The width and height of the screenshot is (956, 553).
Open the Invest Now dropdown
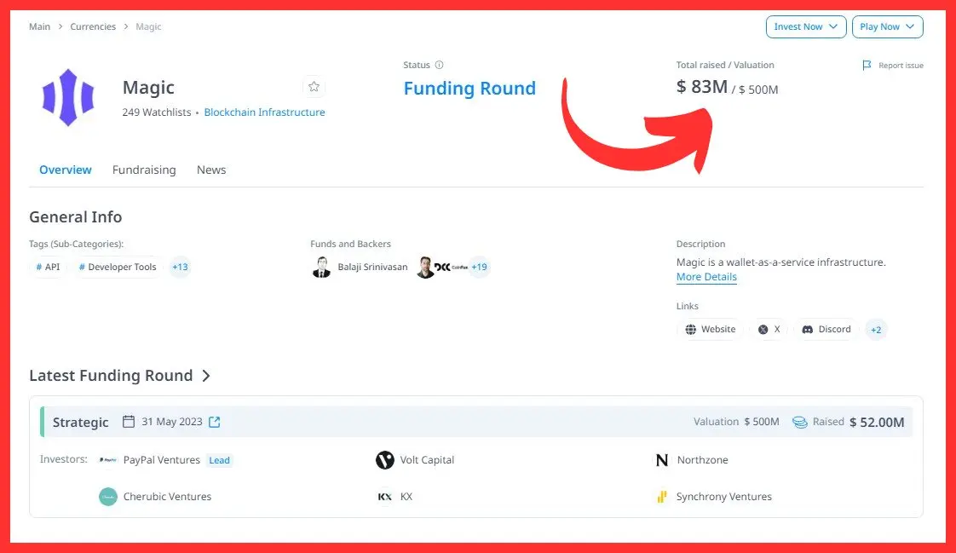click(x=806, y=26)
